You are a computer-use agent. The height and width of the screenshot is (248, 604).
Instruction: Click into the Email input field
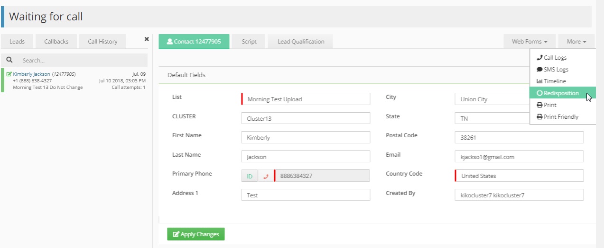(x=519, y=157)
